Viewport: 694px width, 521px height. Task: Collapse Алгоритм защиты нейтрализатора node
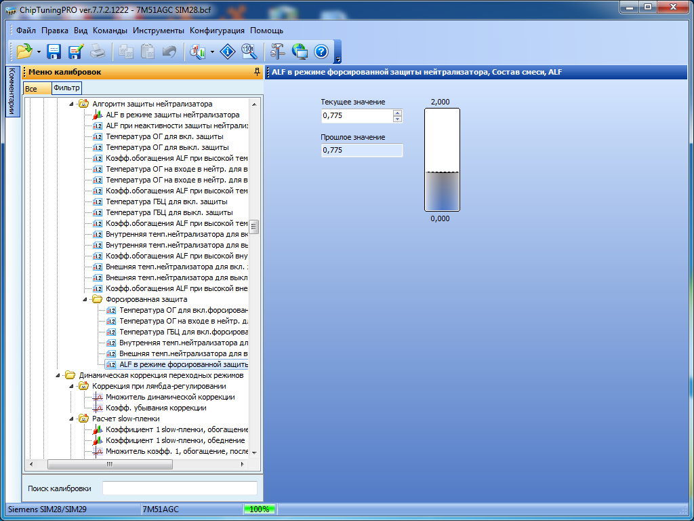pyautogui.click(x=71, y=104)
